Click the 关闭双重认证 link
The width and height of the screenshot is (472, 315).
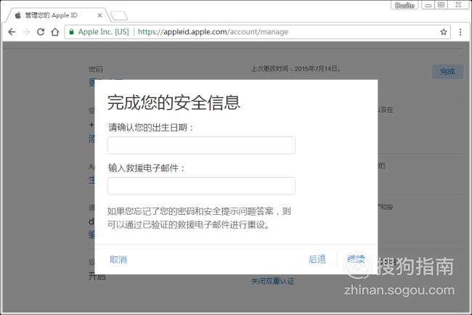click(273, 282)
